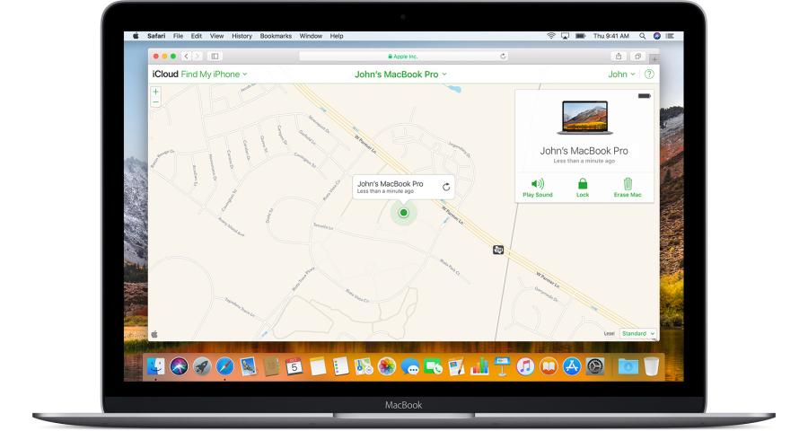The height and width of the screenshot is (431, 808).
Task: Open Notes in the Dock
Action: [x=318, y=366]
